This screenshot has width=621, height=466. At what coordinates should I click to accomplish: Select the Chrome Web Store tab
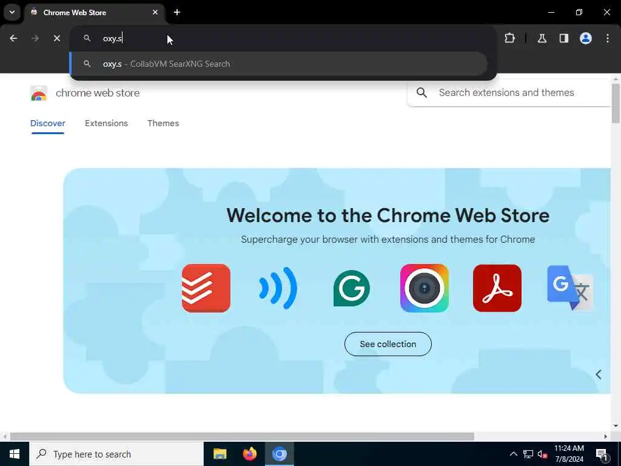click(95, 12)
